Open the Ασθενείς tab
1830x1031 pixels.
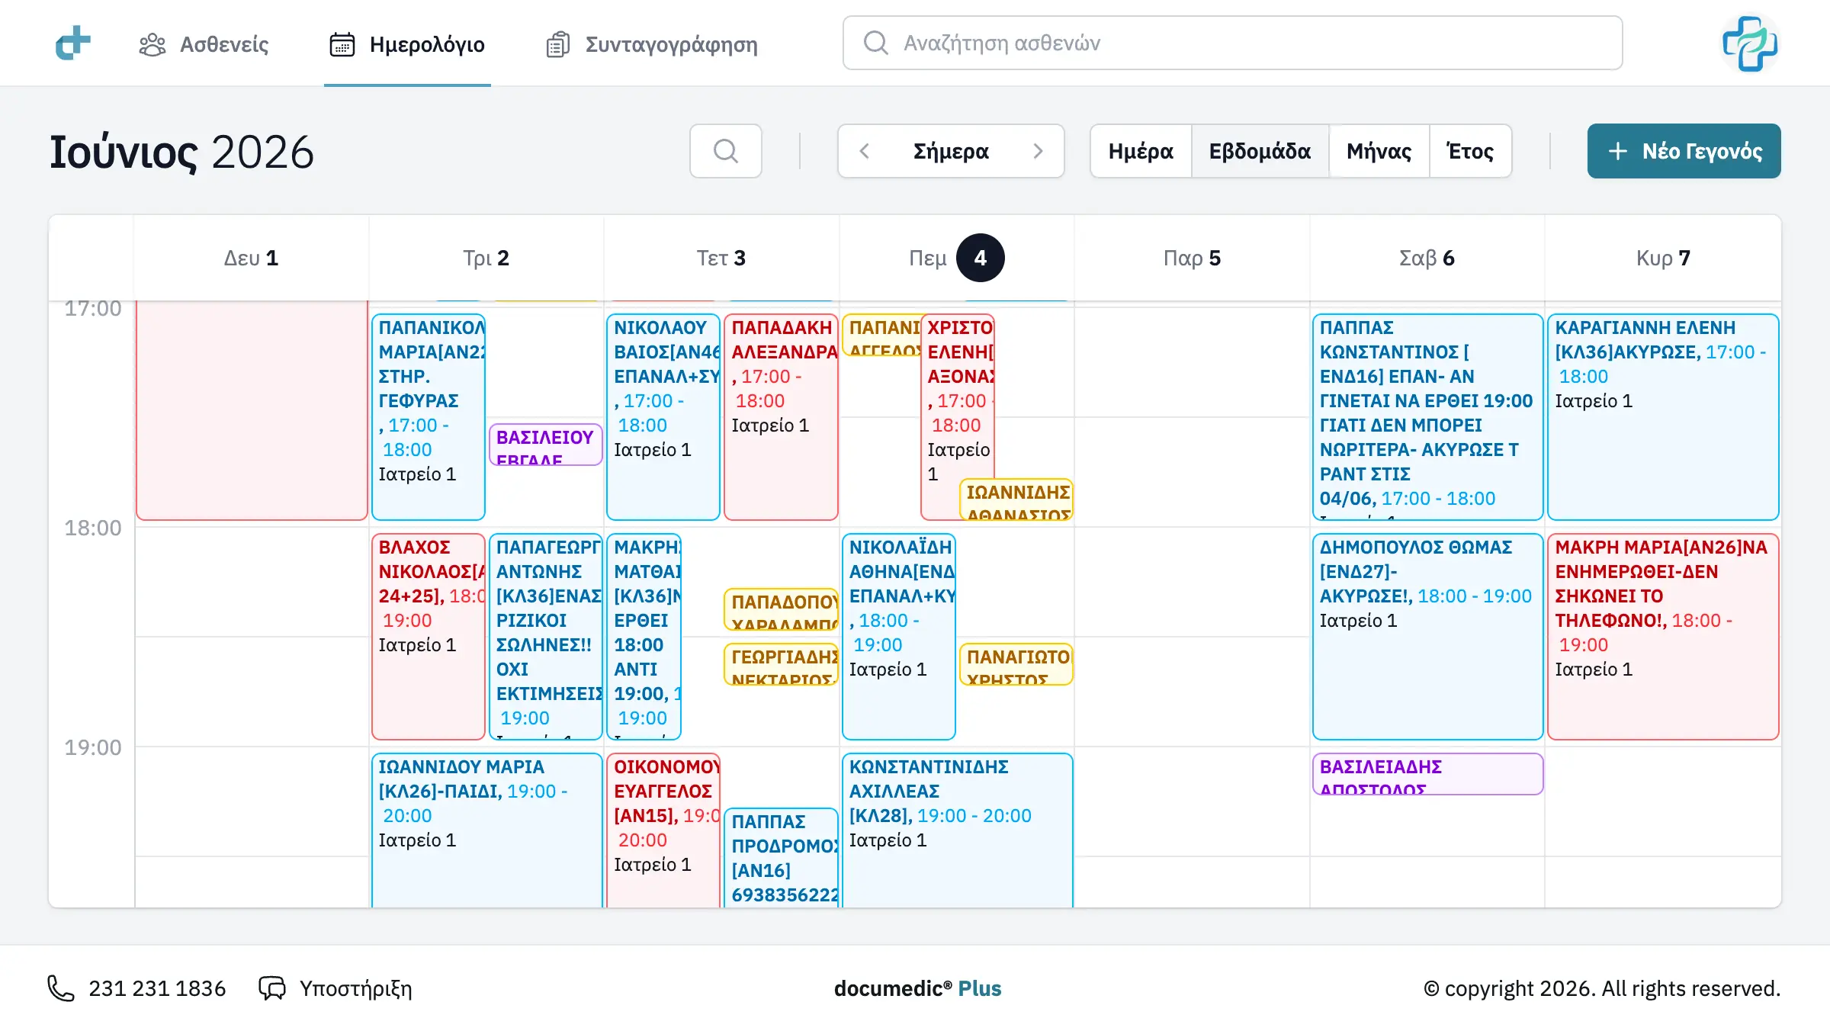click(203, 44)
